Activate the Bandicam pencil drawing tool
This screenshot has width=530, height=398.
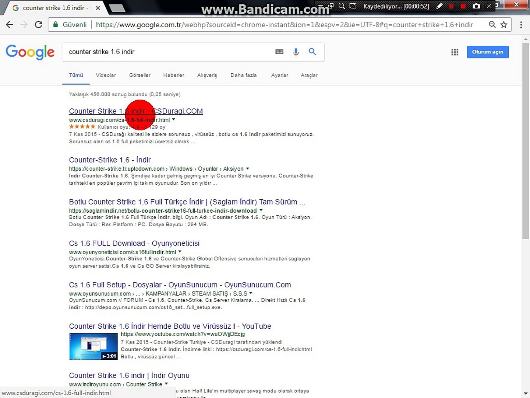coord(439,6)
